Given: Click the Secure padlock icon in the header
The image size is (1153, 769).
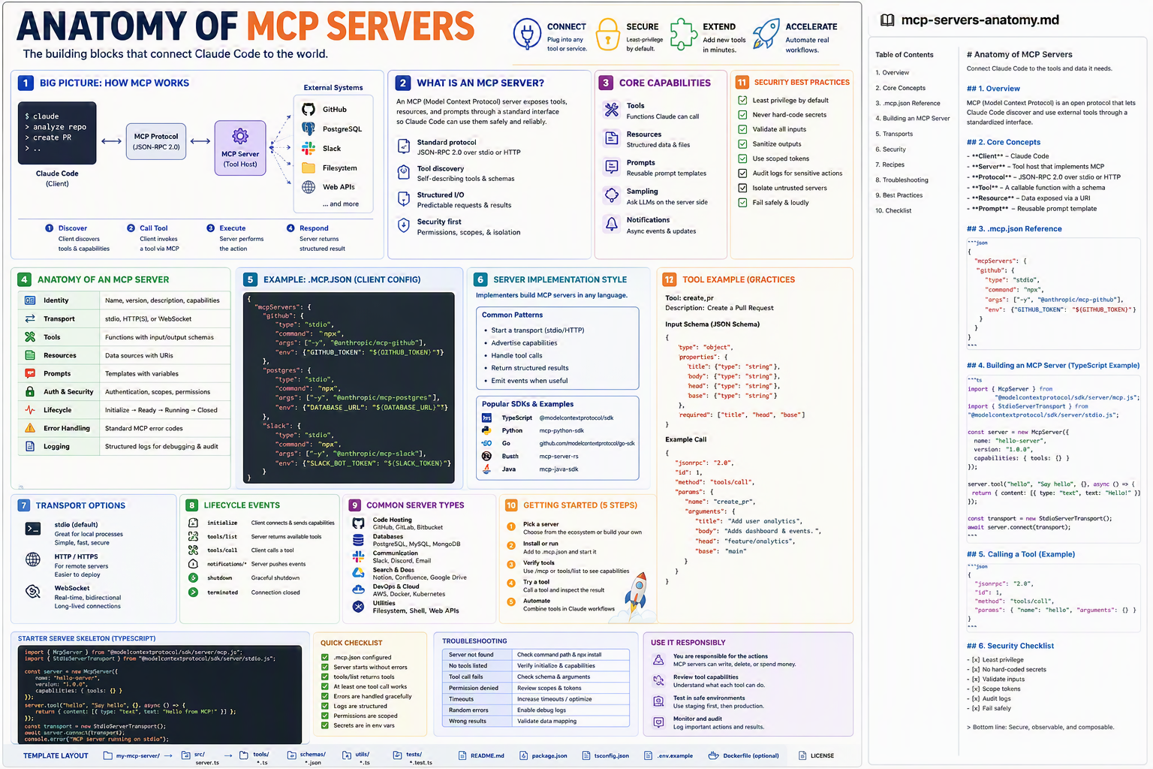Looking at the screenshot, I should pos(607,35).
